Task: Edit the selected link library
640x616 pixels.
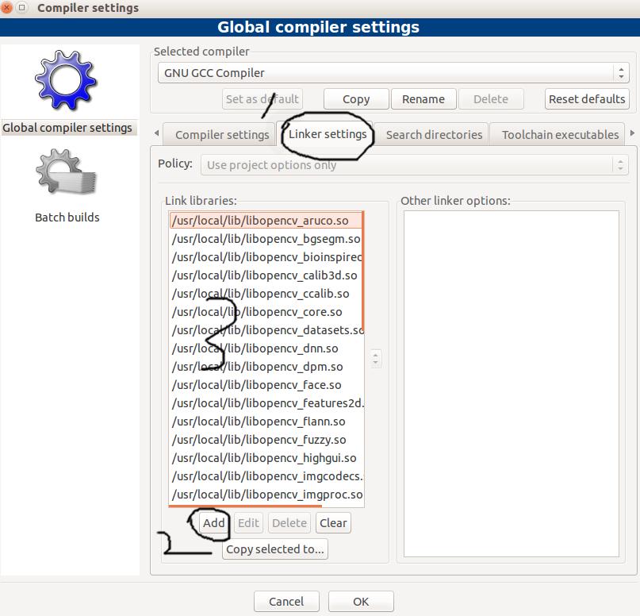Action: 248,523
